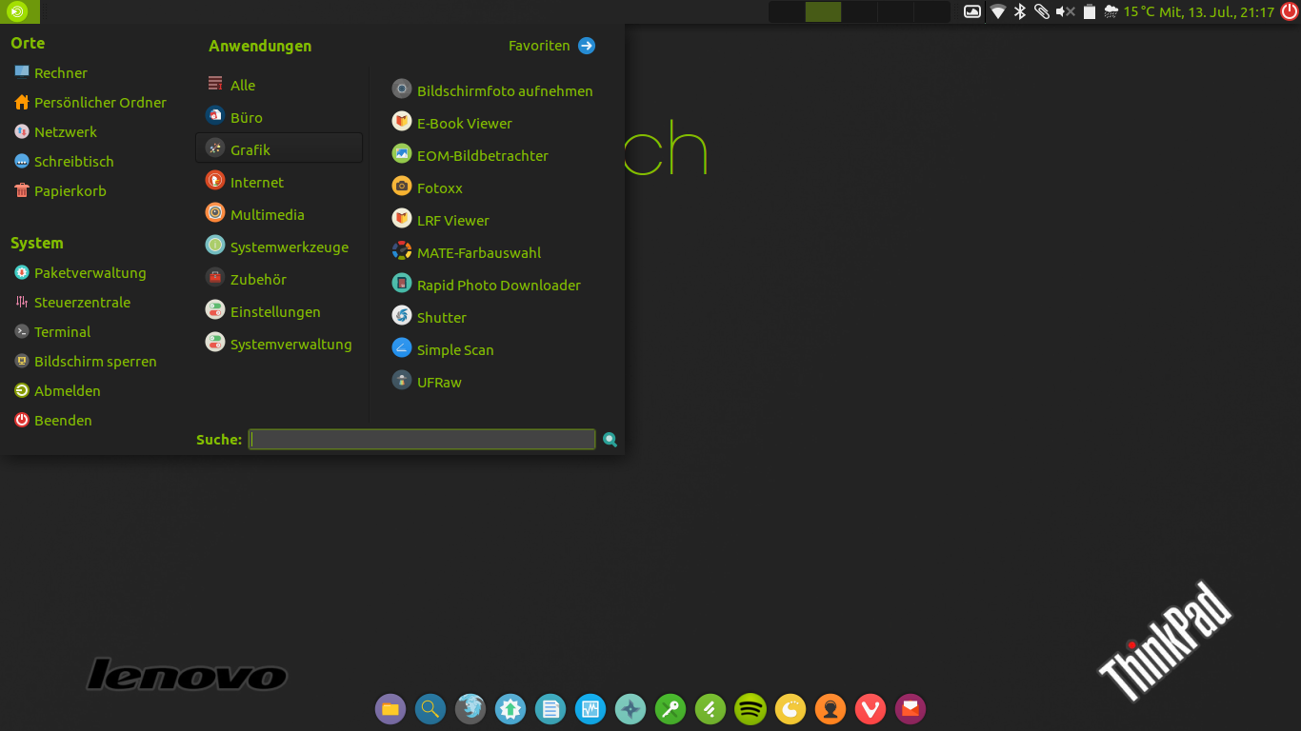1301x731 pixels.
Task: Launch Spotify from the dock
Action: click(751, 709)
